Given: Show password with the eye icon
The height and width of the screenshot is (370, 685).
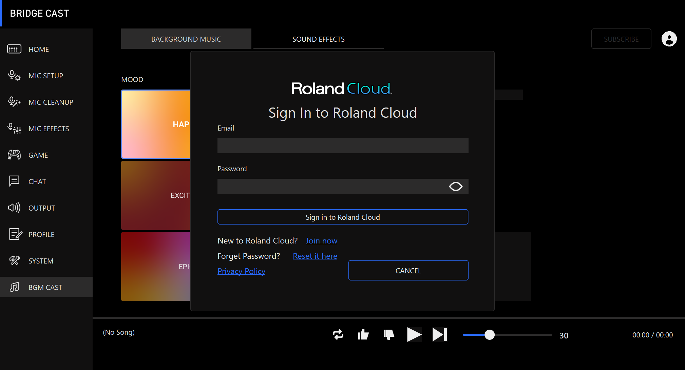Looking at the screenshot, I should (x=456, y=187).
